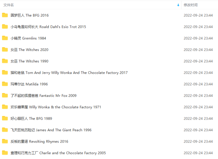Click the modified time of The Witches 2020 row
Screen dimensions: 218x159
[198, 50]
